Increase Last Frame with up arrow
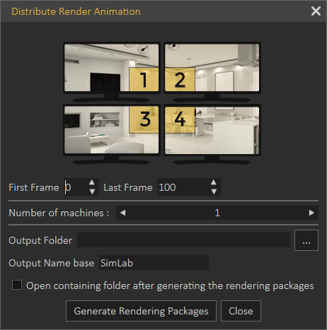Viewport: 327px width, 330px height. 214,182
